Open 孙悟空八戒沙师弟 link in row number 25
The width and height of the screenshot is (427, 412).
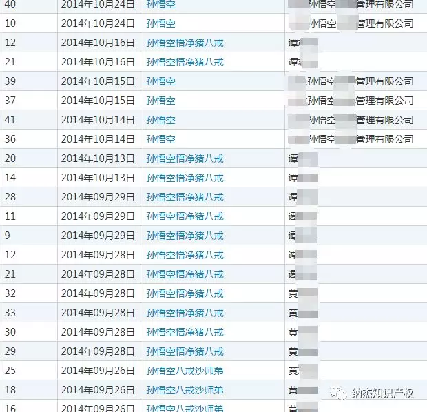(185, 371)
